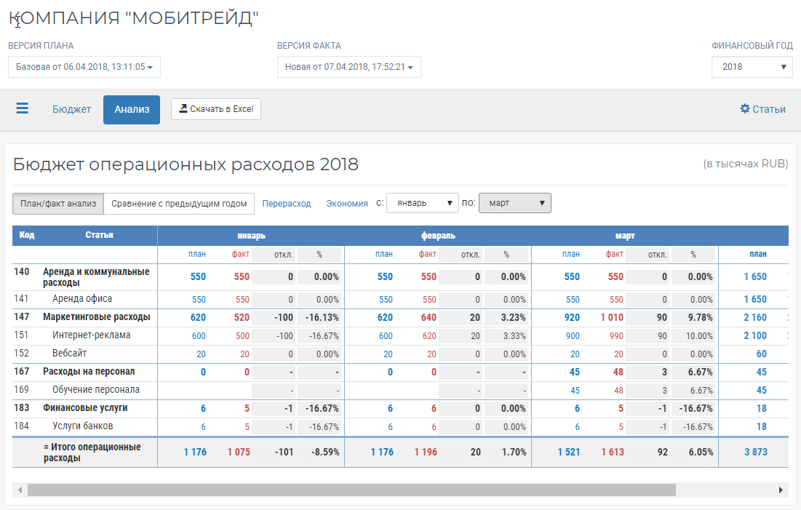Select the Анализ tab
Viewport: 801px width, 510px height.
pyautogui.click(x=131, y=109)
